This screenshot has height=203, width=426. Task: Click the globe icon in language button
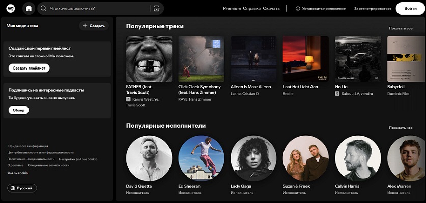[13, 188]
